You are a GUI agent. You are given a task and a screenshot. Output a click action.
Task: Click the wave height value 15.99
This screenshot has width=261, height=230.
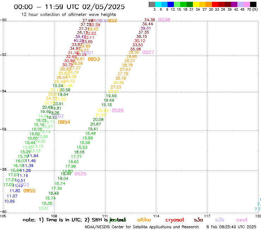click(x=87, y=138)
